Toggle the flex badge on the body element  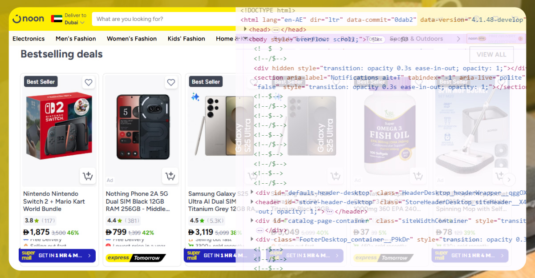point(377,40)
